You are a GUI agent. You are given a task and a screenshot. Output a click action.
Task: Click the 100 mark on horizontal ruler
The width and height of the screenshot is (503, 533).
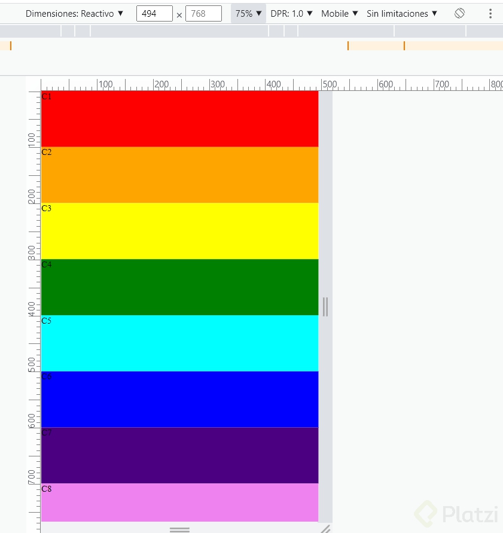(106, 84)
